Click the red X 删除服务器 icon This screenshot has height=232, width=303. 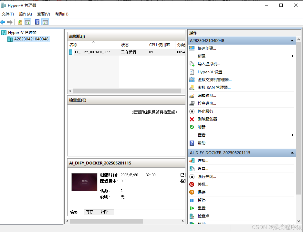192,119
